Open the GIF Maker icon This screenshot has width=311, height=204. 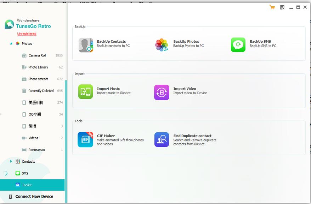[x=86, y=139]
